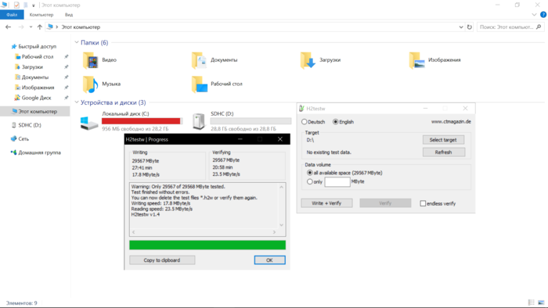The image size is (548, 308).
Task: Click the search magnifier icon
Action: click(539, 27)
